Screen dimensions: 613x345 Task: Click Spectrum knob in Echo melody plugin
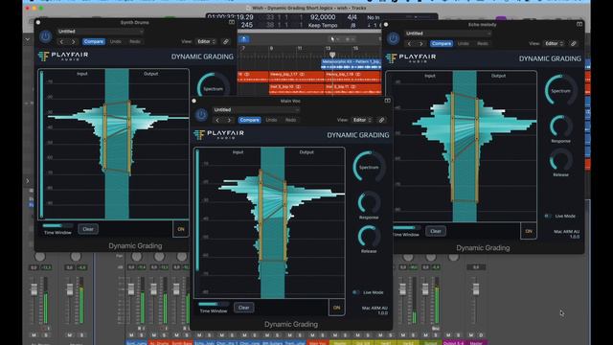(x=560, y=90)
